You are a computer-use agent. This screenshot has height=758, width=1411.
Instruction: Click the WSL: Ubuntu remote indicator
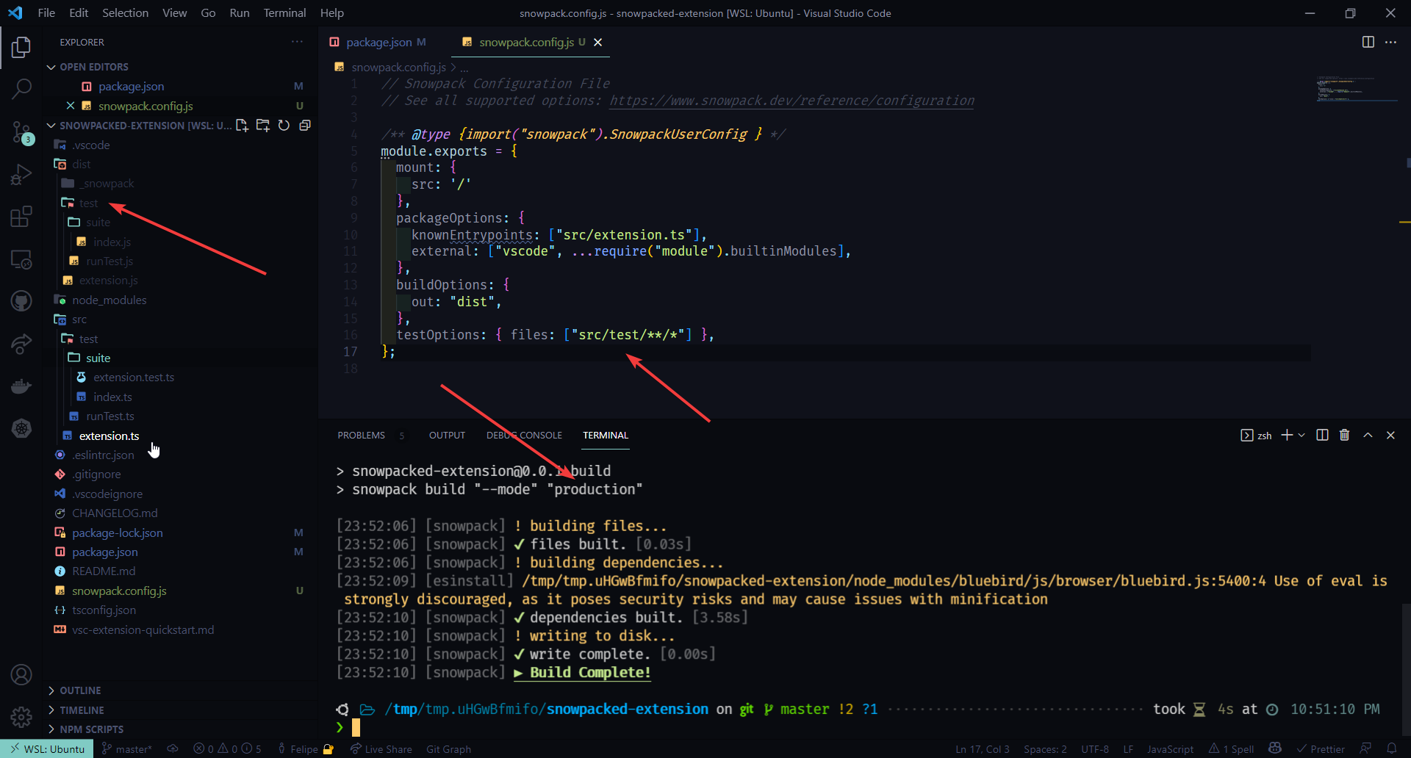click(47, 749)
